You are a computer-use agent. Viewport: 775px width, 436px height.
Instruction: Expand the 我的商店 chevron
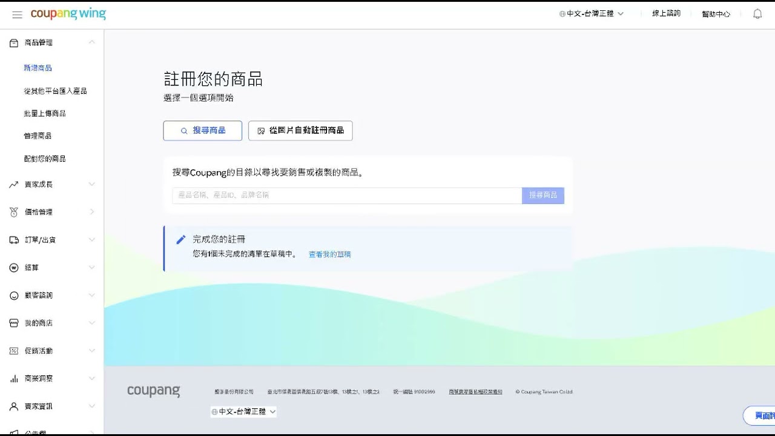coord(92,323)
